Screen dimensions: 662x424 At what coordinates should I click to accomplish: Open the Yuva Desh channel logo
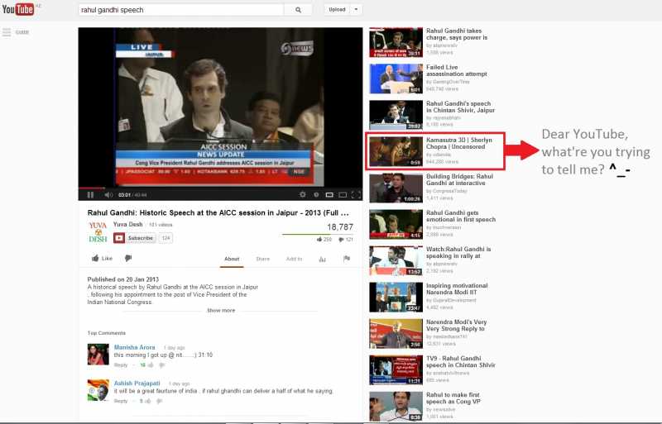click(x=98, y=232)
